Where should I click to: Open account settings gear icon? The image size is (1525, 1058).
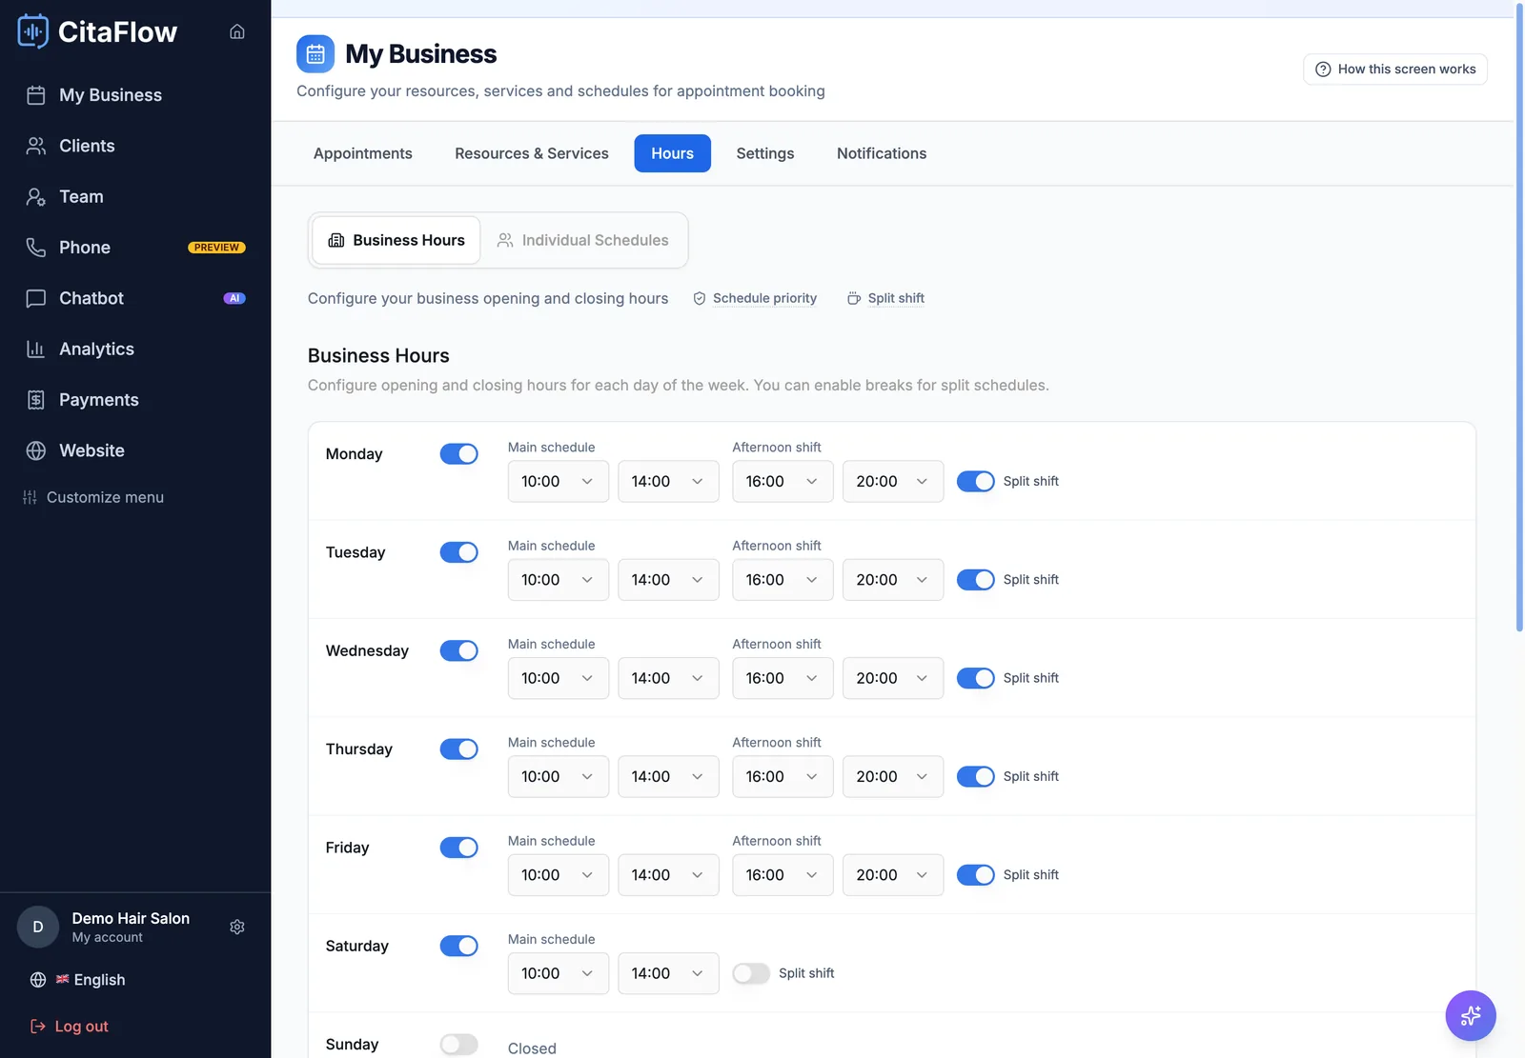coord(237,927)
